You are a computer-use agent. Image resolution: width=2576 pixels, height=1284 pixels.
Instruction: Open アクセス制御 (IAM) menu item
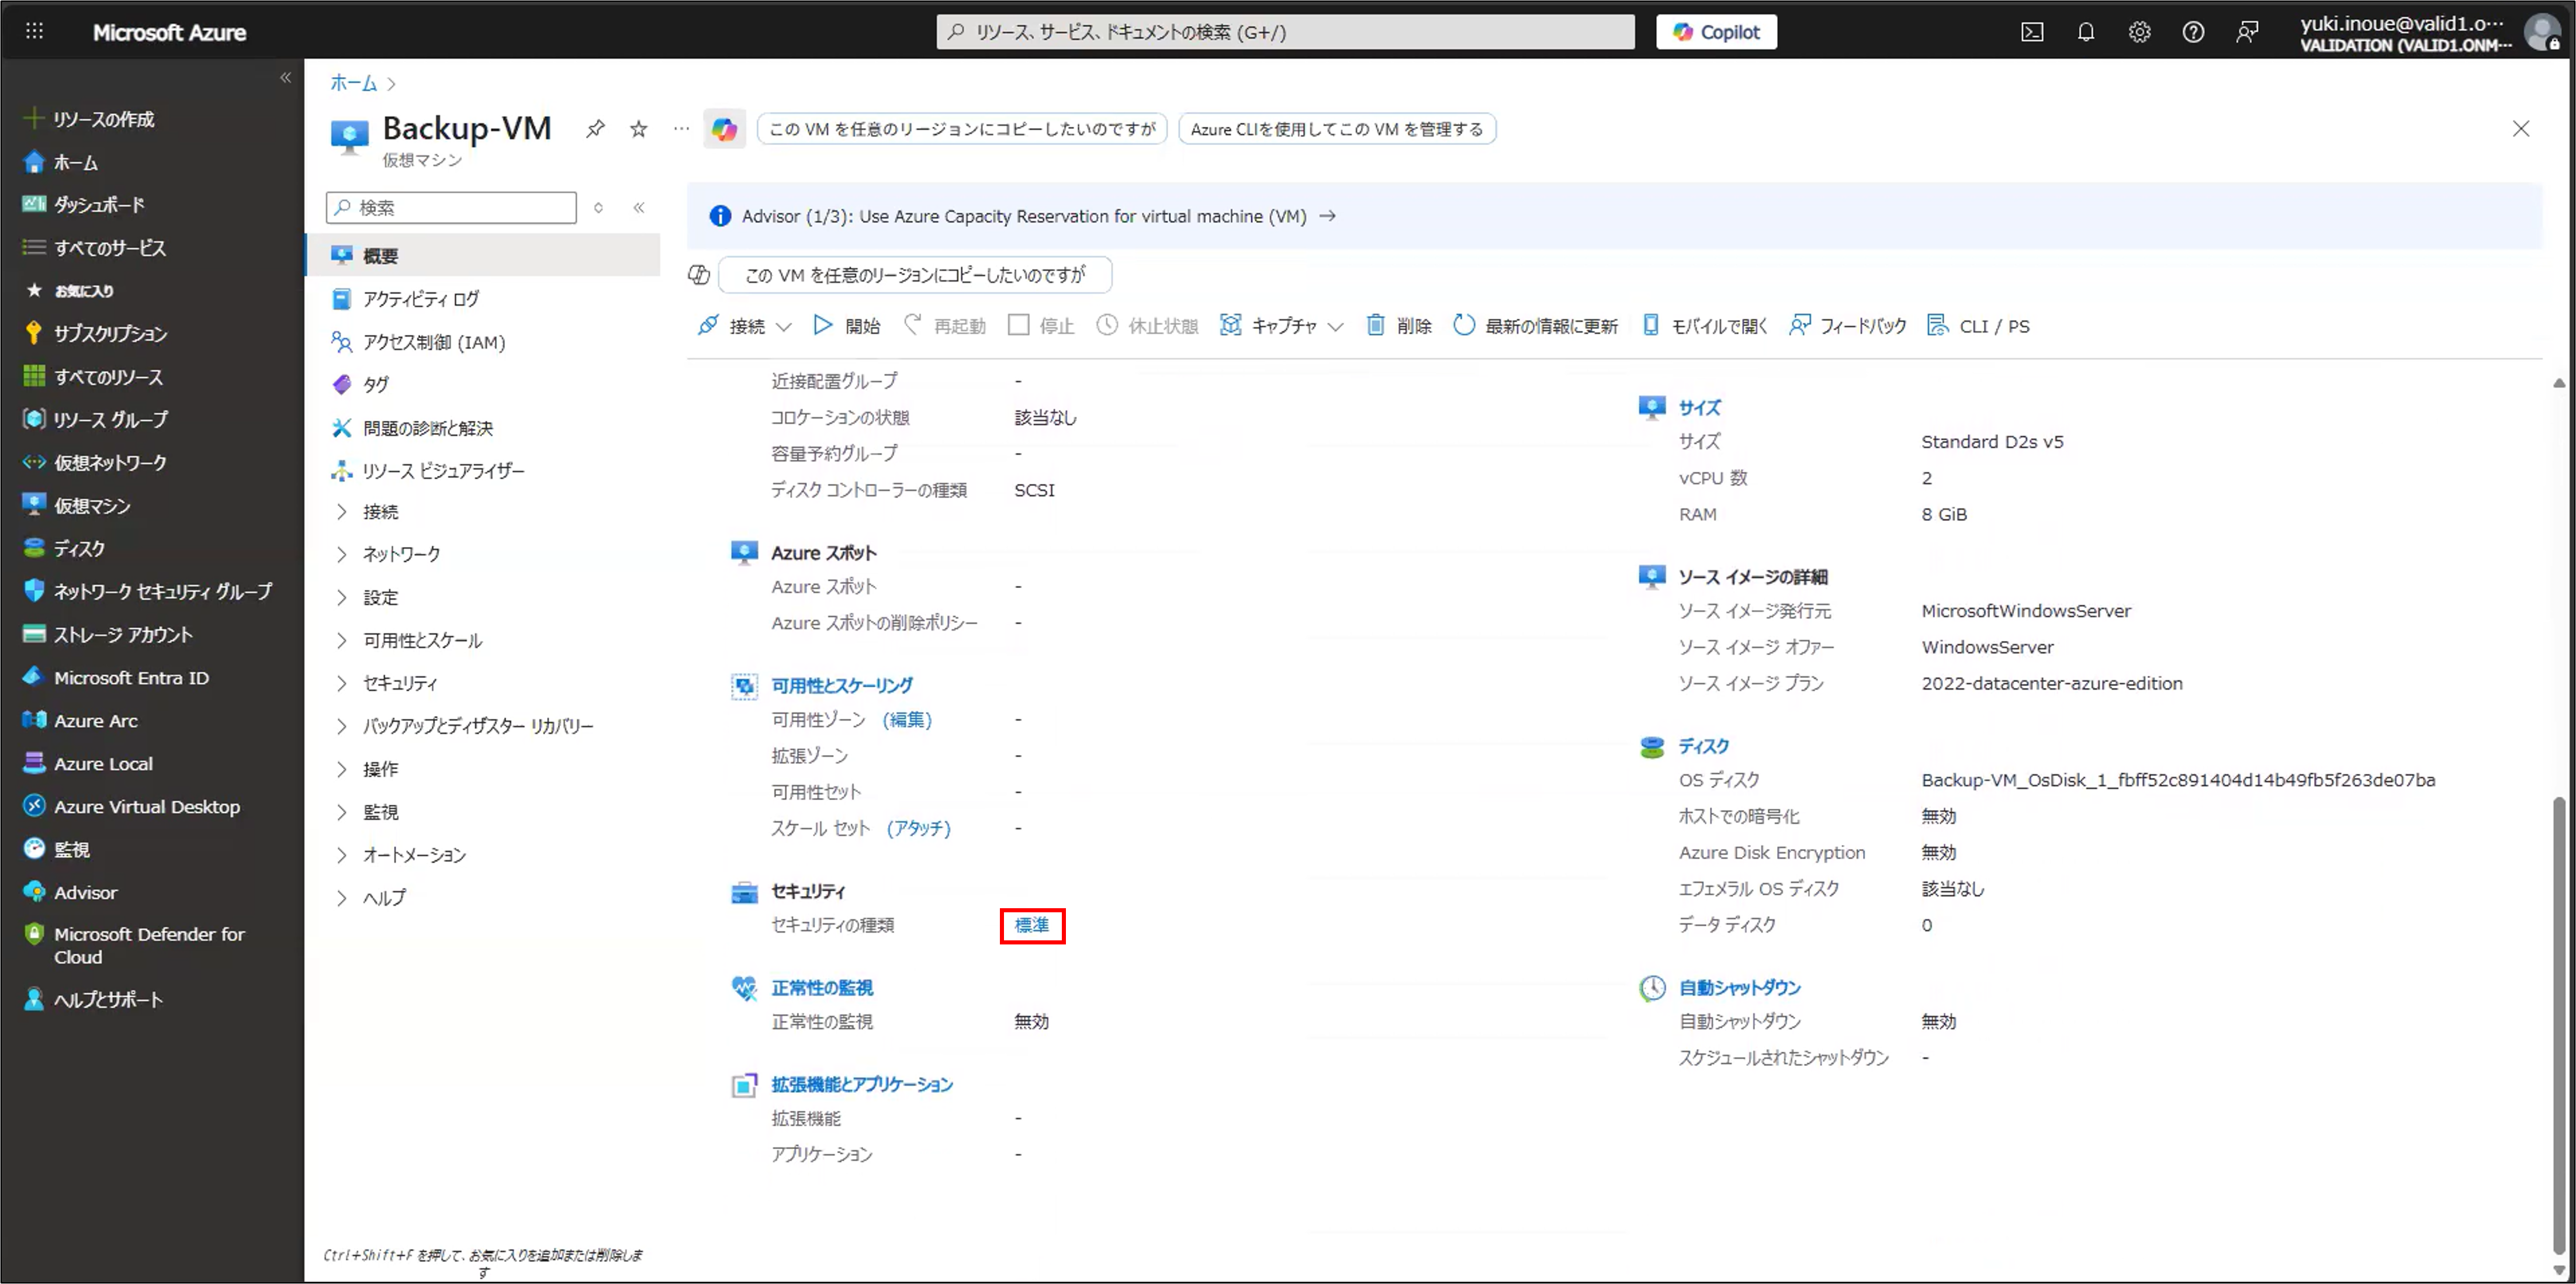click(x=433, y=342)
